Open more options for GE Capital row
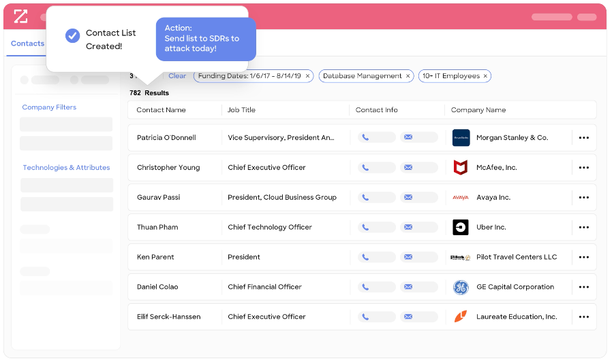Viewport: 614px width, 363px height. point(583,287)
